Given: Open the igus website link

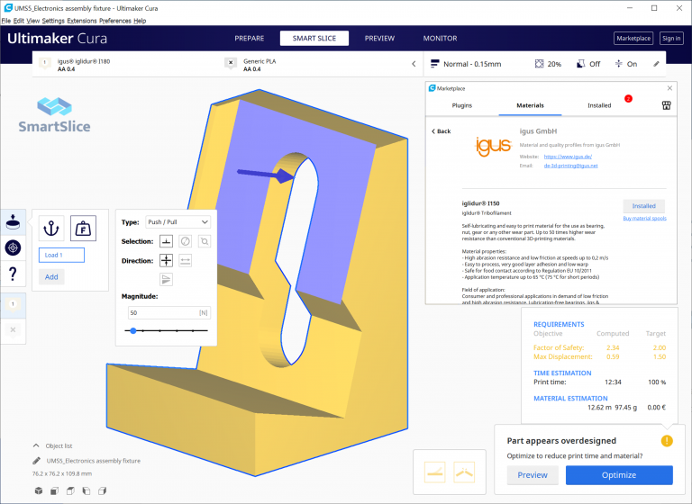Looking at the screenshot, I should 568,157.
